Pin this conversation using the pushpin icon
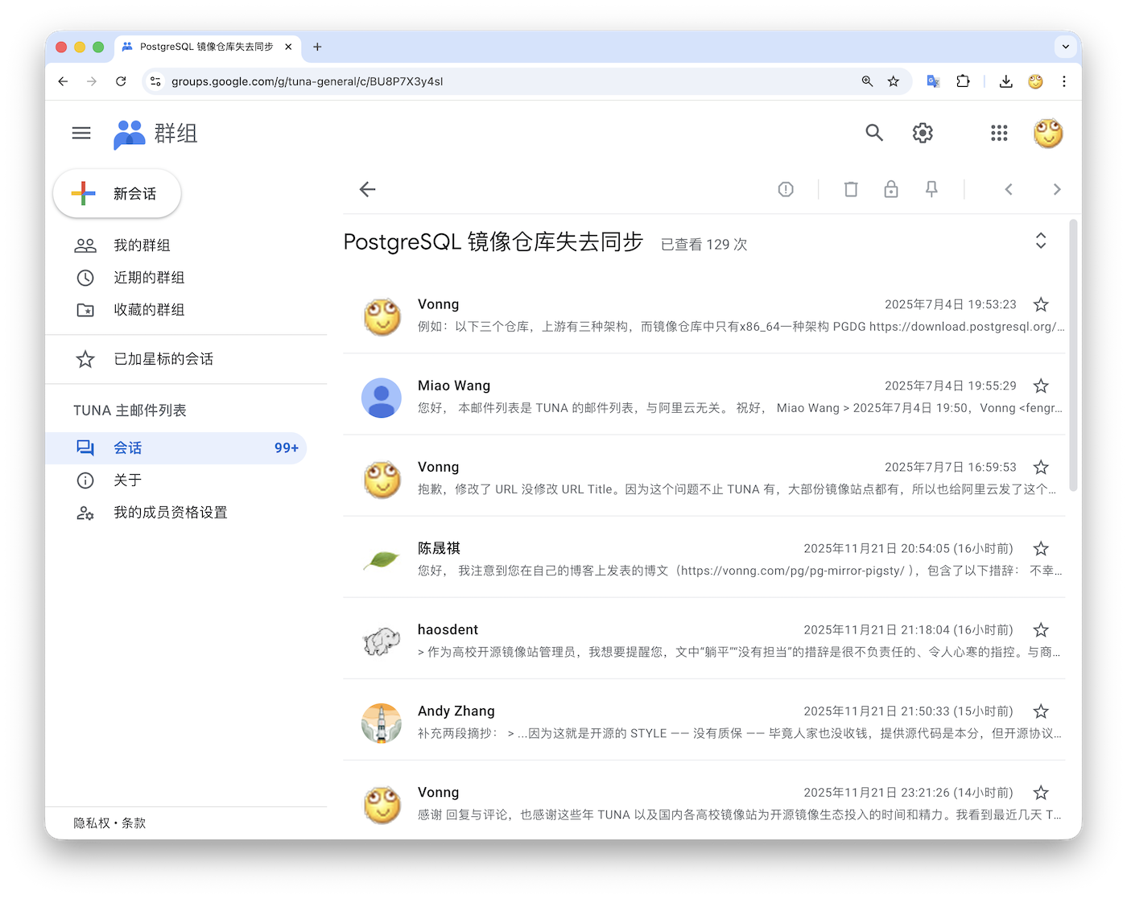Screen dimensions: 1127x899 [x=931, y=189]
